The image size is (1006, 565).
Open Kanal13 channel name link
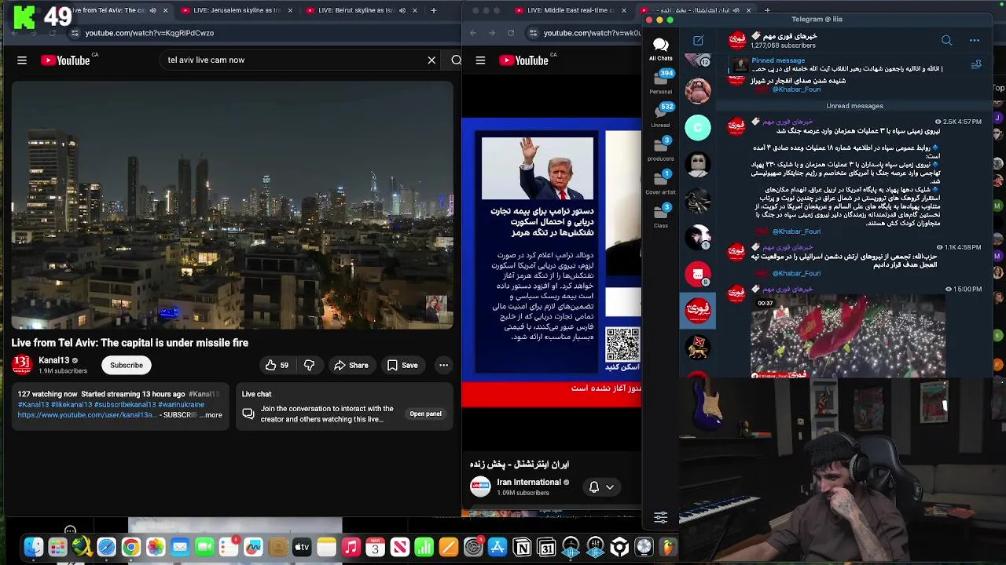coord(54,360)
